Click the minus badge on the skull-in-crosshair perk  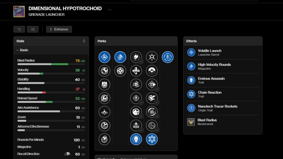[x=141, y=103]
